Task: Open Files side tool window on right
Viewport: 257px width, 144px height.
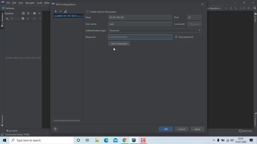Action: (x=255, y=18)
